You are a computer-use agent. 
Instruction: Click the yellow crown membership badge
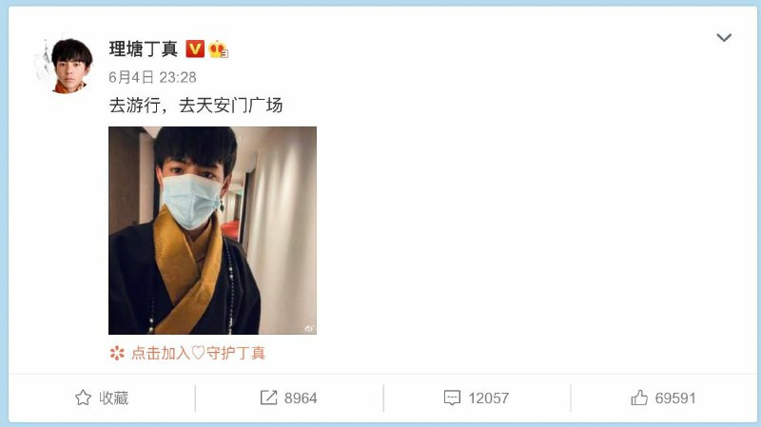[x=218, y=49]
